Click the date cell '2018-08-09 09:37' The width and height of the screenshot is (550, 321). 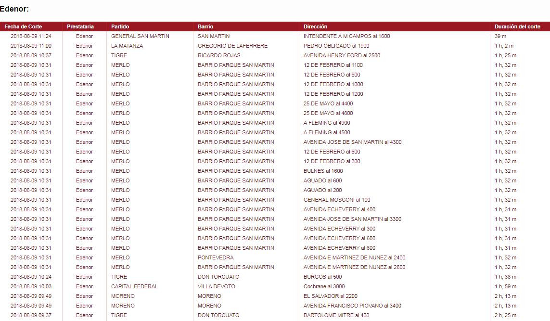point(31,315)
